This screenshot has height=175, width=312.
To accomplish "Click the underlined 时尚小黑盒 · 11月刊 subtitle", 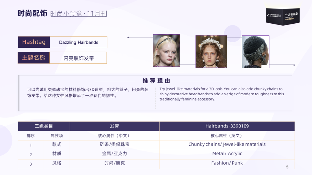I will pyautogui.click(x=79, y=14).
